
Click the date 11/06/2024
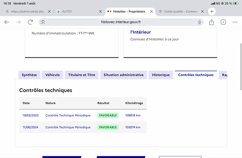[x=30, y=127]
